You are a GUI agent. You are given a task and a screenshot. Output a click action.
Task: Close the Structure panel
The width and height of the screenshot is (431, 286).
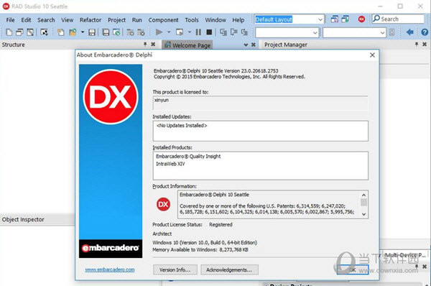click(x=153, y=45)
